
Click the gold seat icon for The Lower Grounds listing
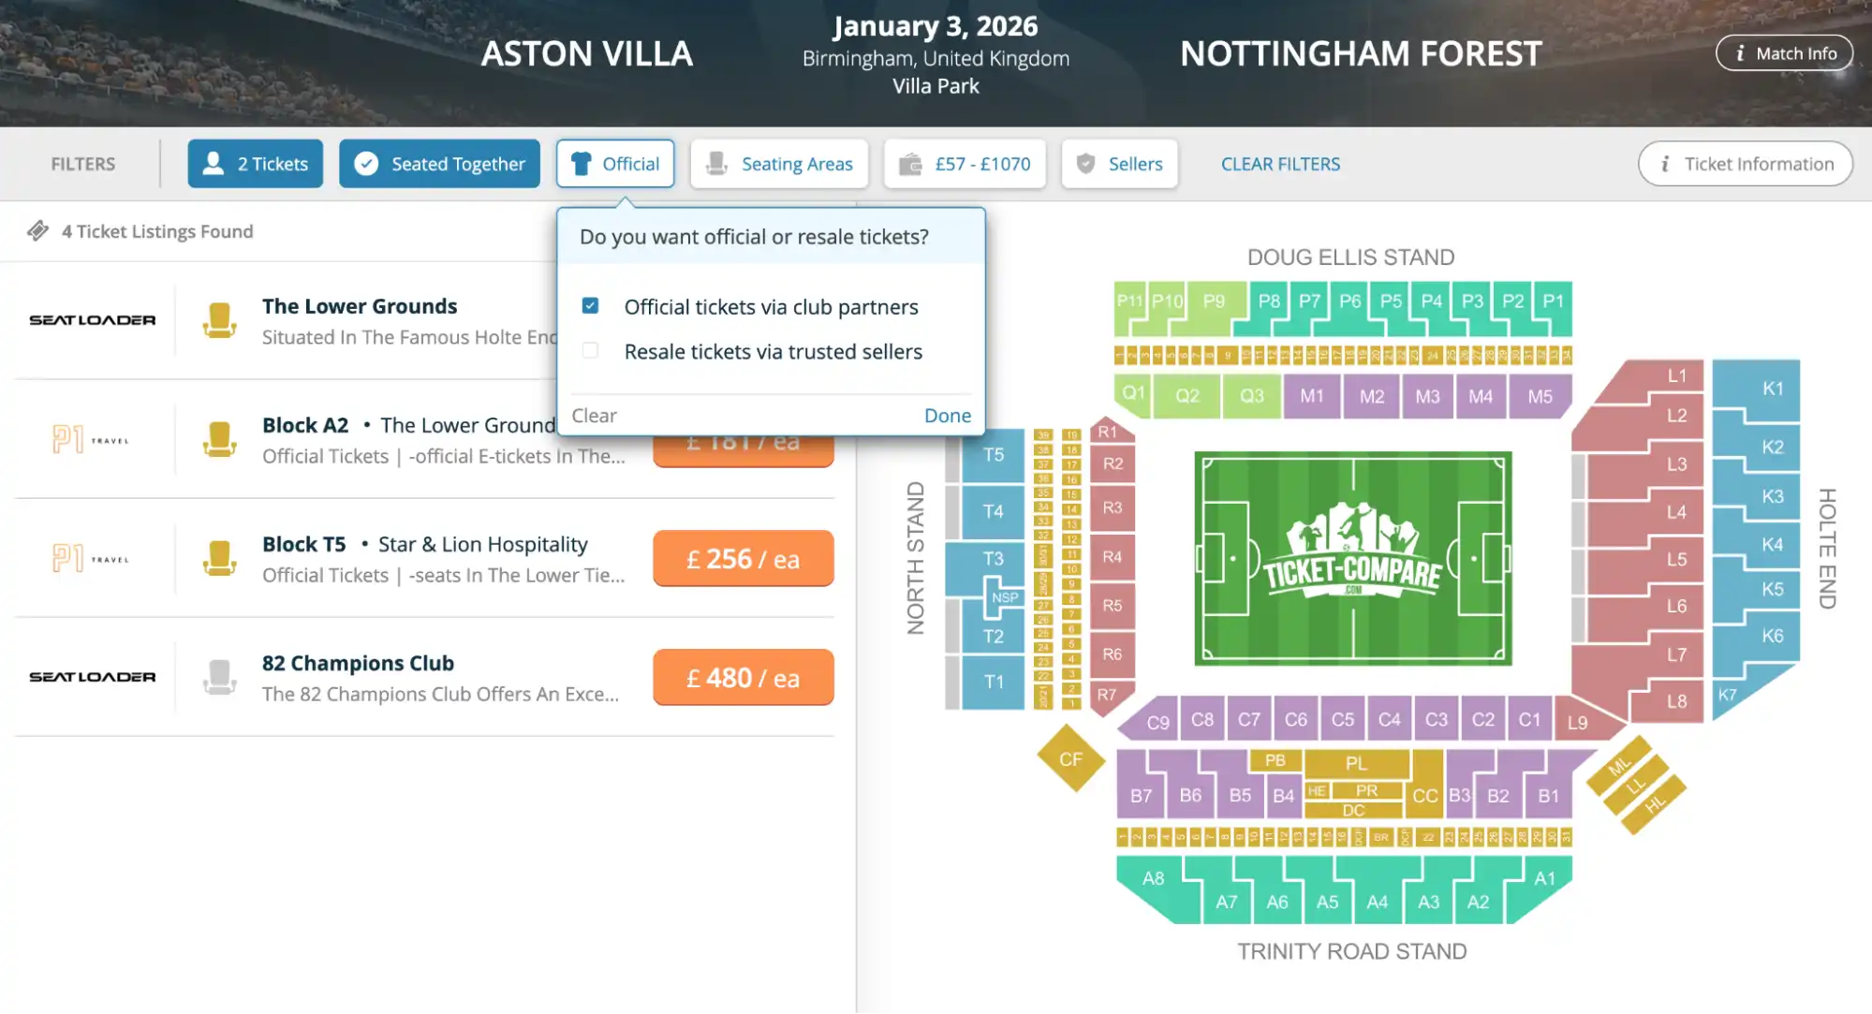221,319
